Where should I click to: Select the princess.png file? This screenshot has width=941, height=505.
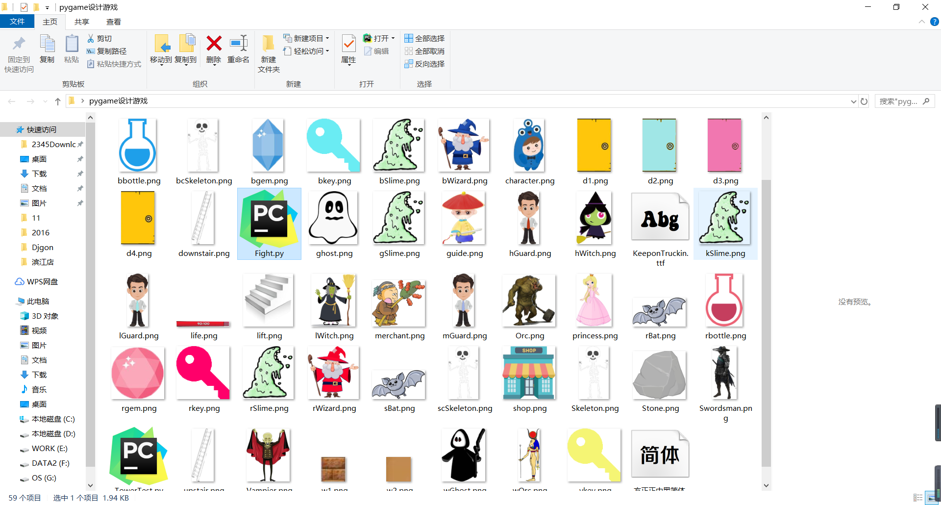coord(595,306)
